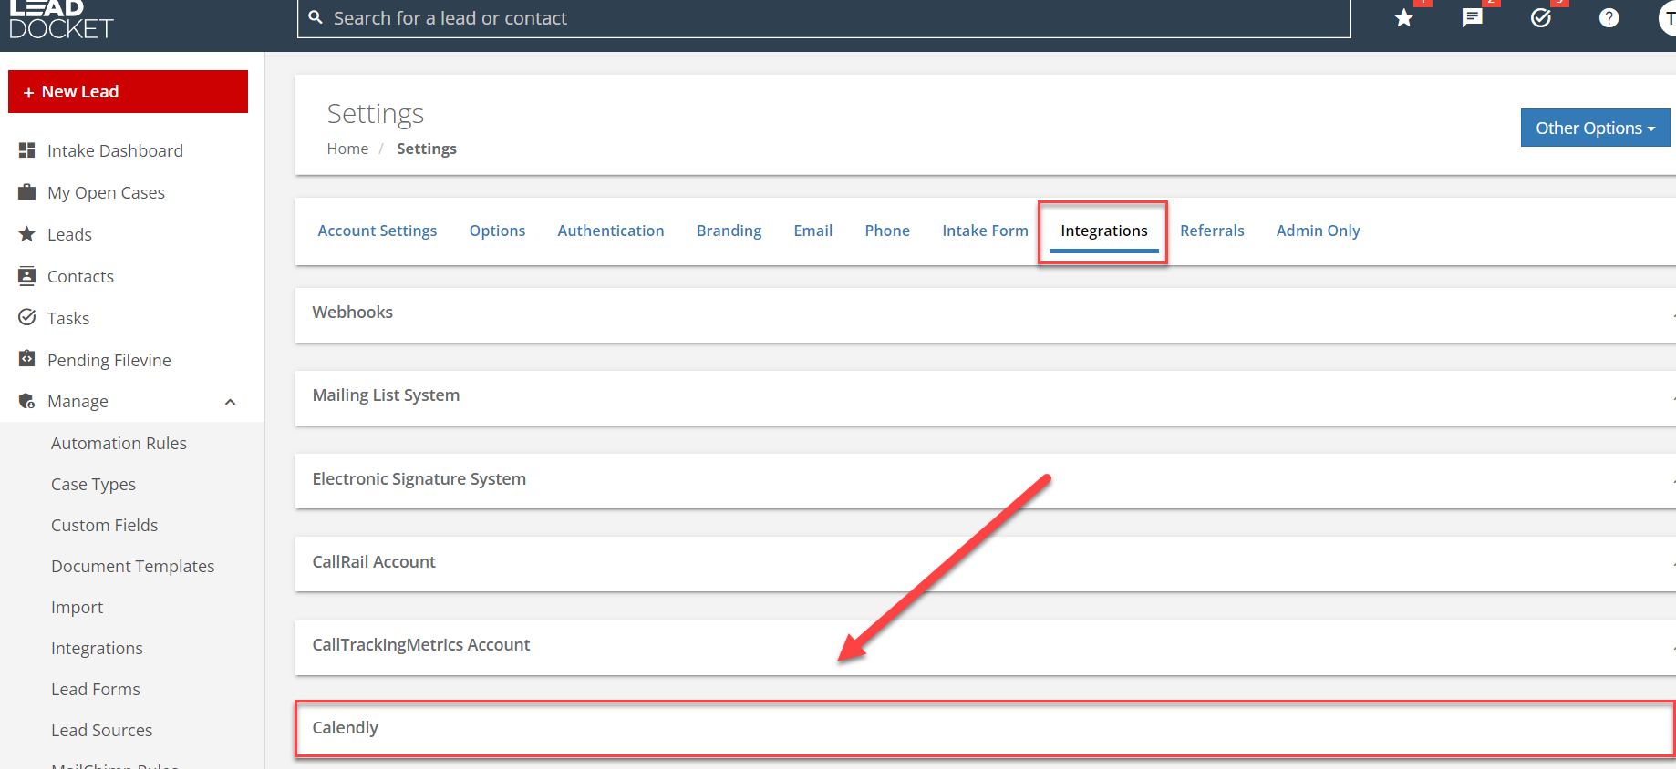
Task: Click the My Open Cases briefcase icon
Action: click(27, 192)
